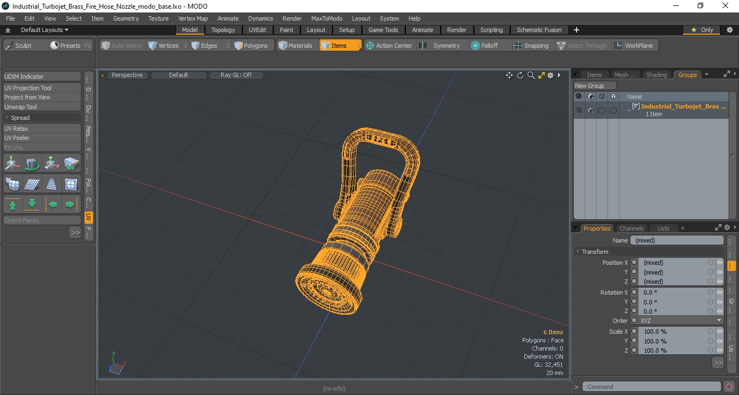
Task: Click the Ray GL: Off button
Action: point(236,75)
